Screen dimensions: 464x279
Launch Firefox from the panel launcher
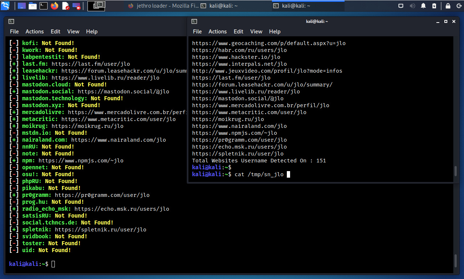54,6
